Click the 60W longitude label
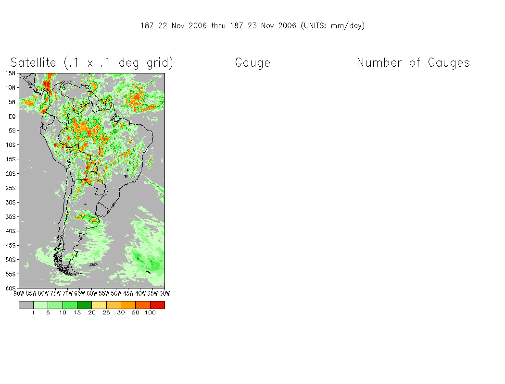 coord(92,293)
